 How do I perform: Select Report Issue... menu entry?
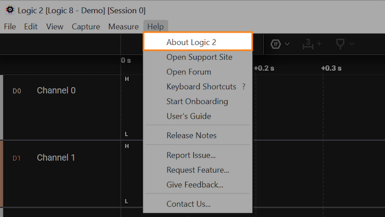tap(191, 156)
